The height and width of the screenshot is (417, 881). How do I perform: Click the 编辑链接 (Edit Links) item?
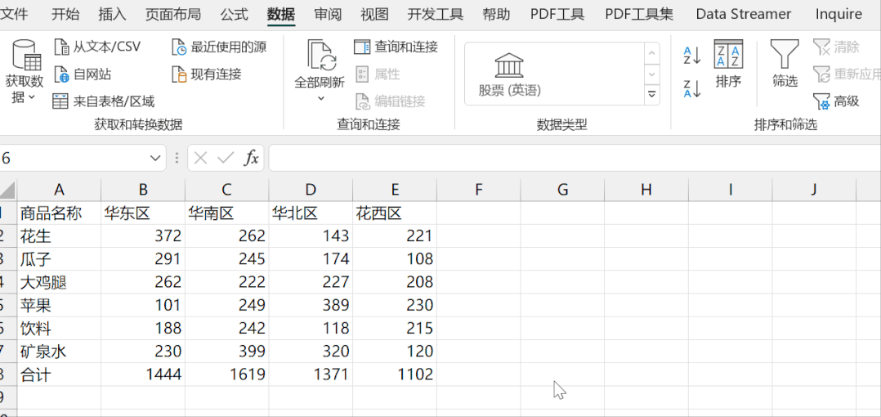click(390, 101)
